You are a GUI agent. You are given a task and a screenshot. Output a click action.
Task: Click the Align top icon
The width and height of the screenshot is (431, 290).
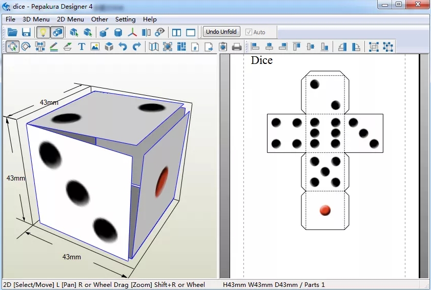click(297, 47)
